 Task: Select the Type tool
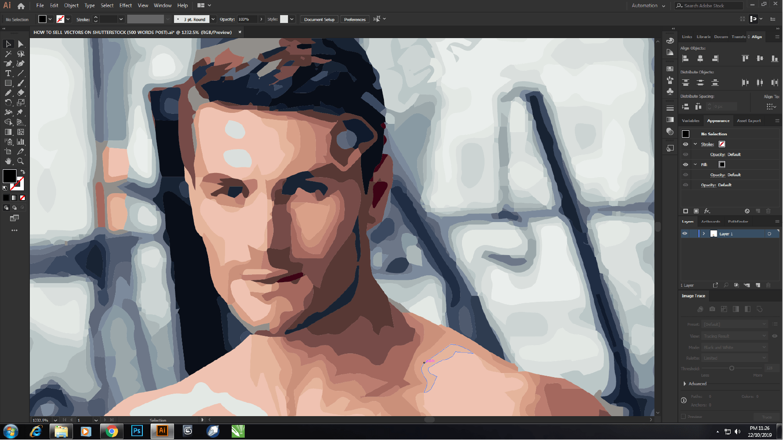click(8, 73)
